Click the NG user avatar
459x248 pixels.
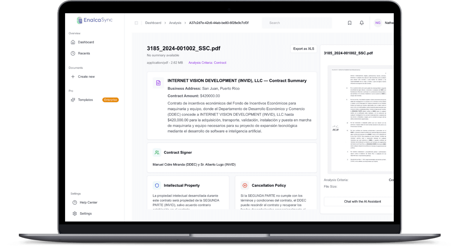[x=378, y=23]
